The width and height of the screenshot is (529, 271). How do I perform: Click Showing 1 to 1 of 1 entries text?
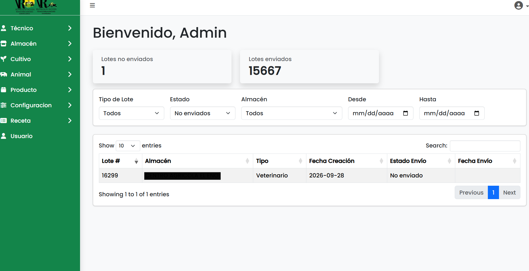pos(134,194)
